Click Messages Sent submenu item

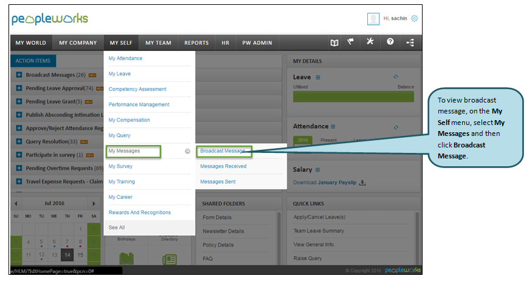(218, 182)
